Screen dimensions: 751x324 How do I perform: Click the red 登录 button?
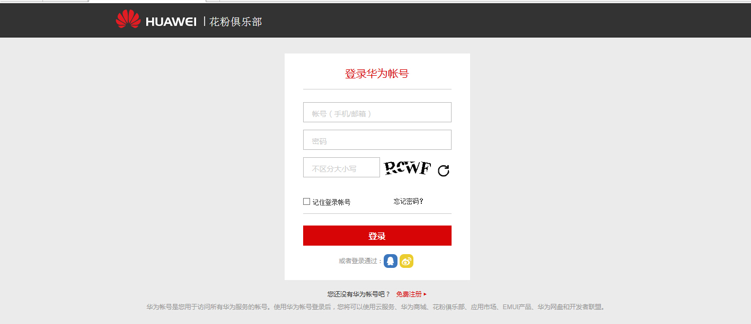coord(377,236)
